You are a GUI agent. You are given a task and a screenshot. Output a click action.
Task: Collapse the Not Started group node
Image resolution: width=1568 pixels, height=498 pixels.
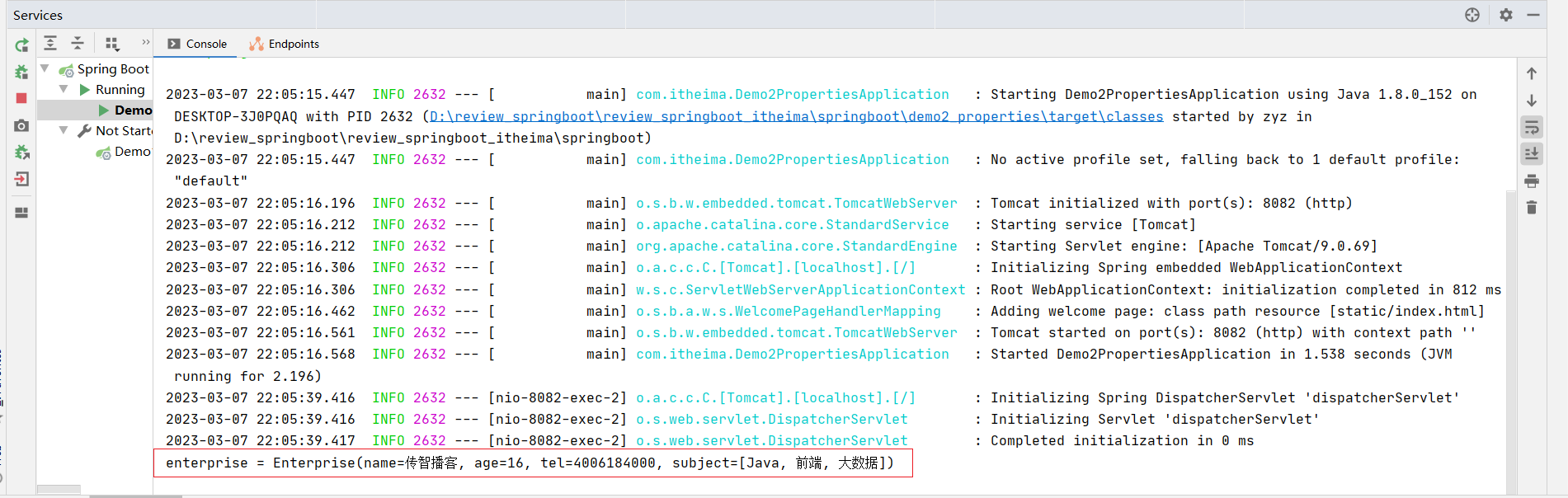click(64, 130)
